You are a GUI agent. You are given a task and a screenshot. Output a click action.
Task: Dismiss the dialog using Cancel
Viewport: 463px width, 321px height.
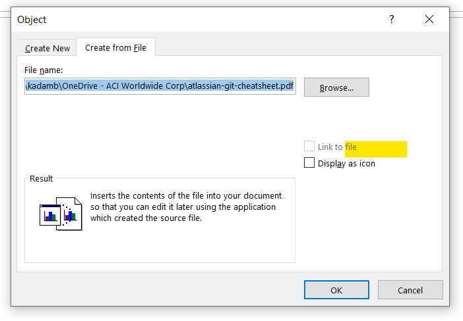pos(410,290)
